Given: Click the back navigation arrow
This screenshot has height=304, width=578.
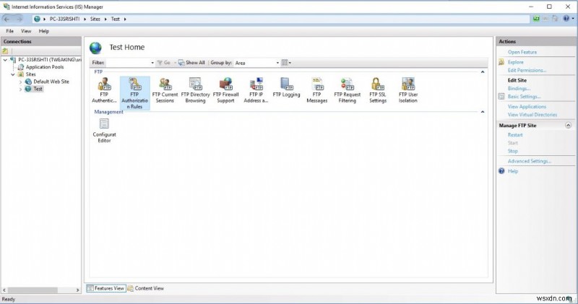Looking at the screenshot, I should coord(7,19).
